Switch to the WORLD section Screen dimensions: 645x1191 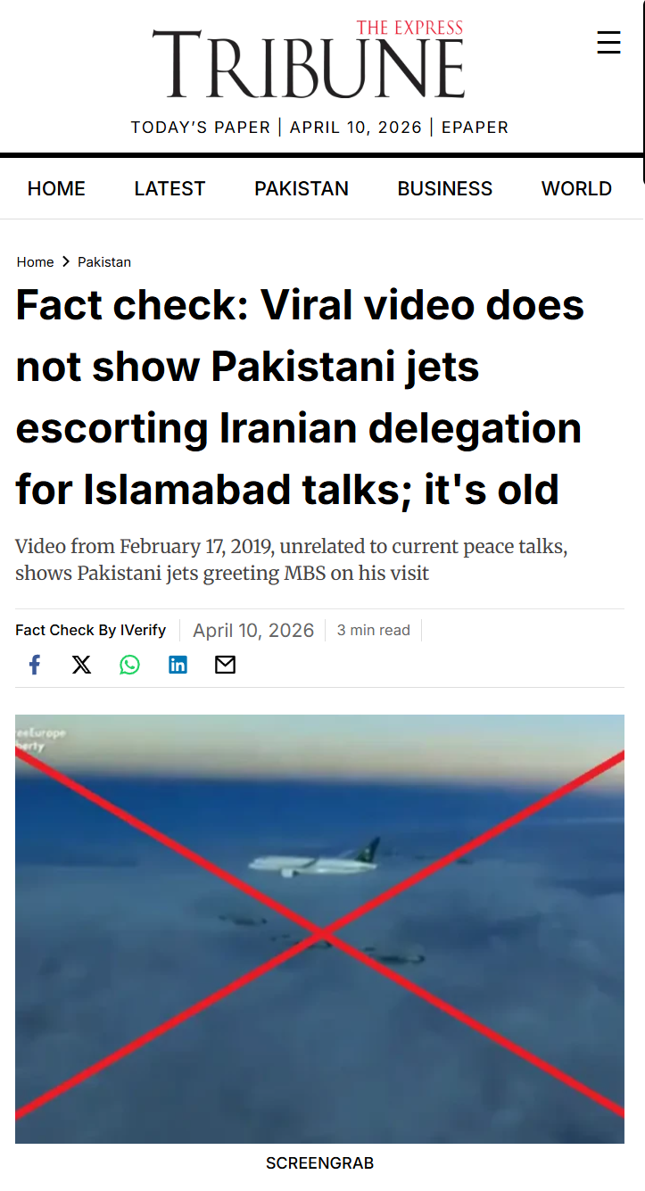click(576, 188)
